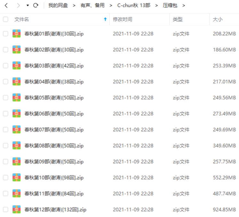
Task: Refresh the current folder listing
Action: coord(36,5)
